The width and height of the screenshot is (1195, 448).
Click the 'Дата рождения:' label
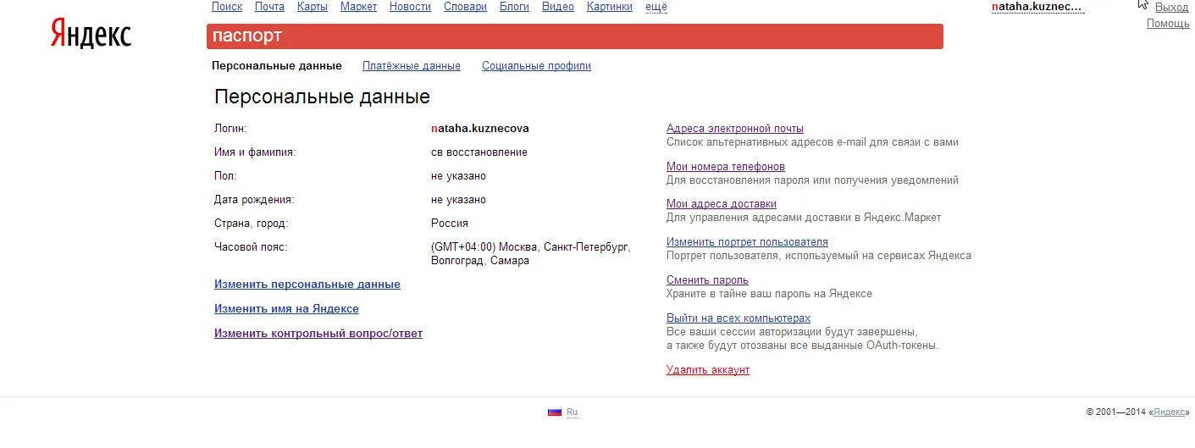coord(254,200)
